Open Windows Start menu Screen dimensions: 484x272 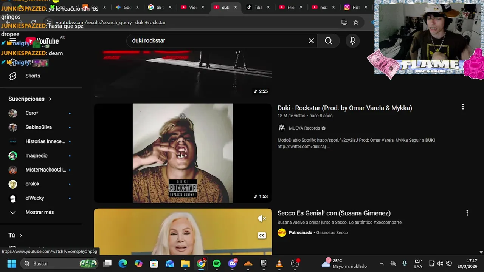point(11,263)
